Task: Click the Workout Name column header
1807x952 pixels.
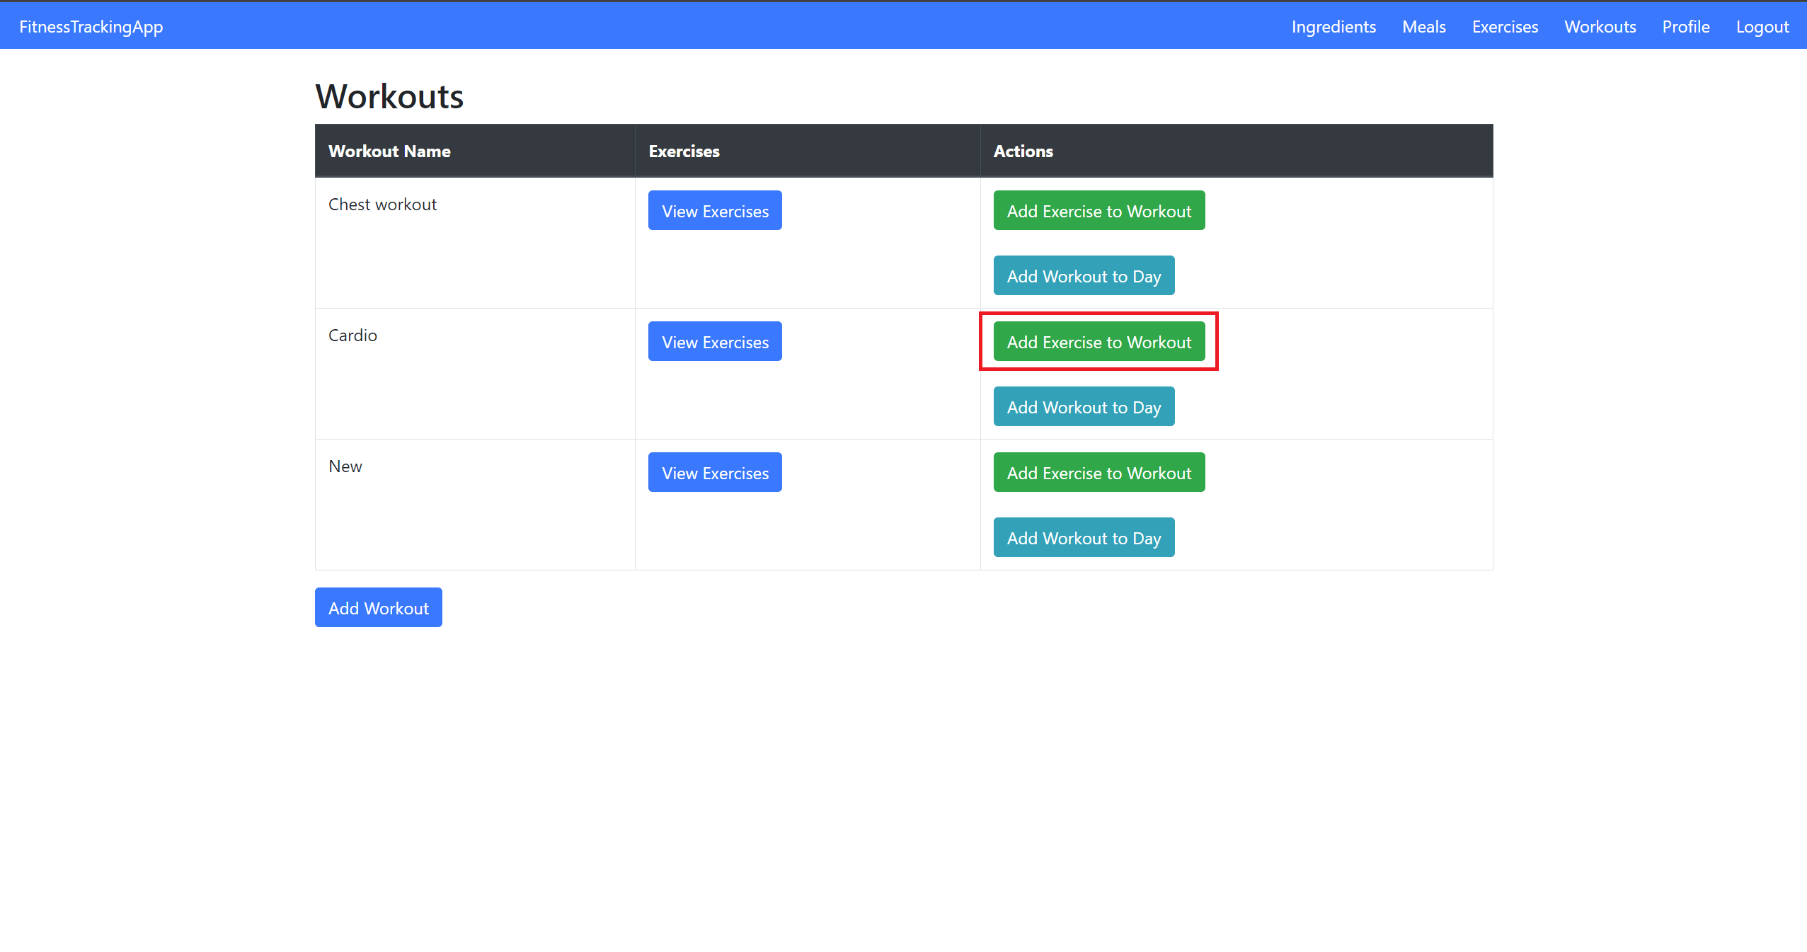Action: [x=389, y=151]
